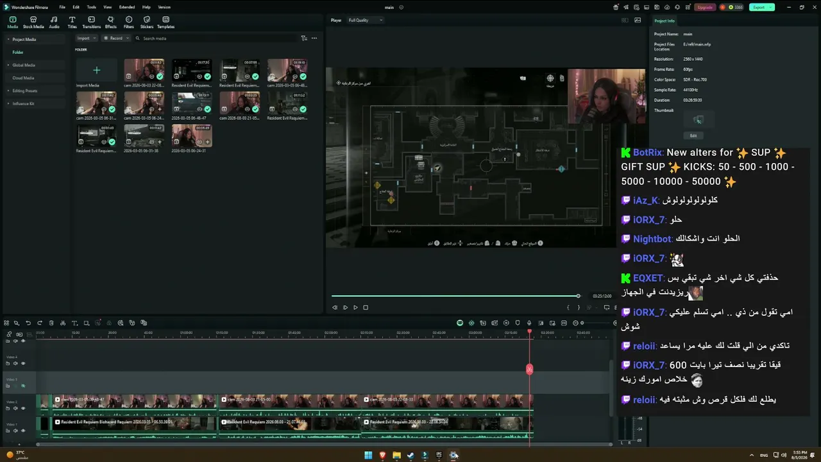Click the Upgrade button
The image size is (821, 462).
(705, 7)
